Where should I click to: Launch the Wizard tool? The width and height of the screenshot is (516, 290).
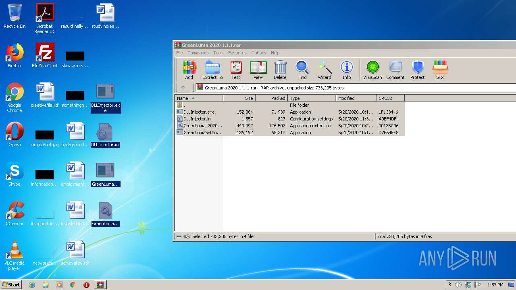325,70
